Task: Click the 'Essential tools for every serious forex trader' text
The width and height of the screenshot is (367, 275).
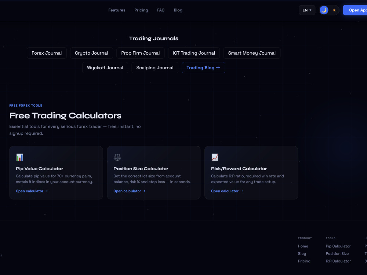Action: [55, 126]
